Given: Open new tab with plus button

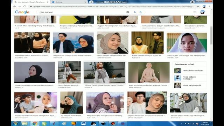Looking at the screenshot, I should tap(91, 2).
